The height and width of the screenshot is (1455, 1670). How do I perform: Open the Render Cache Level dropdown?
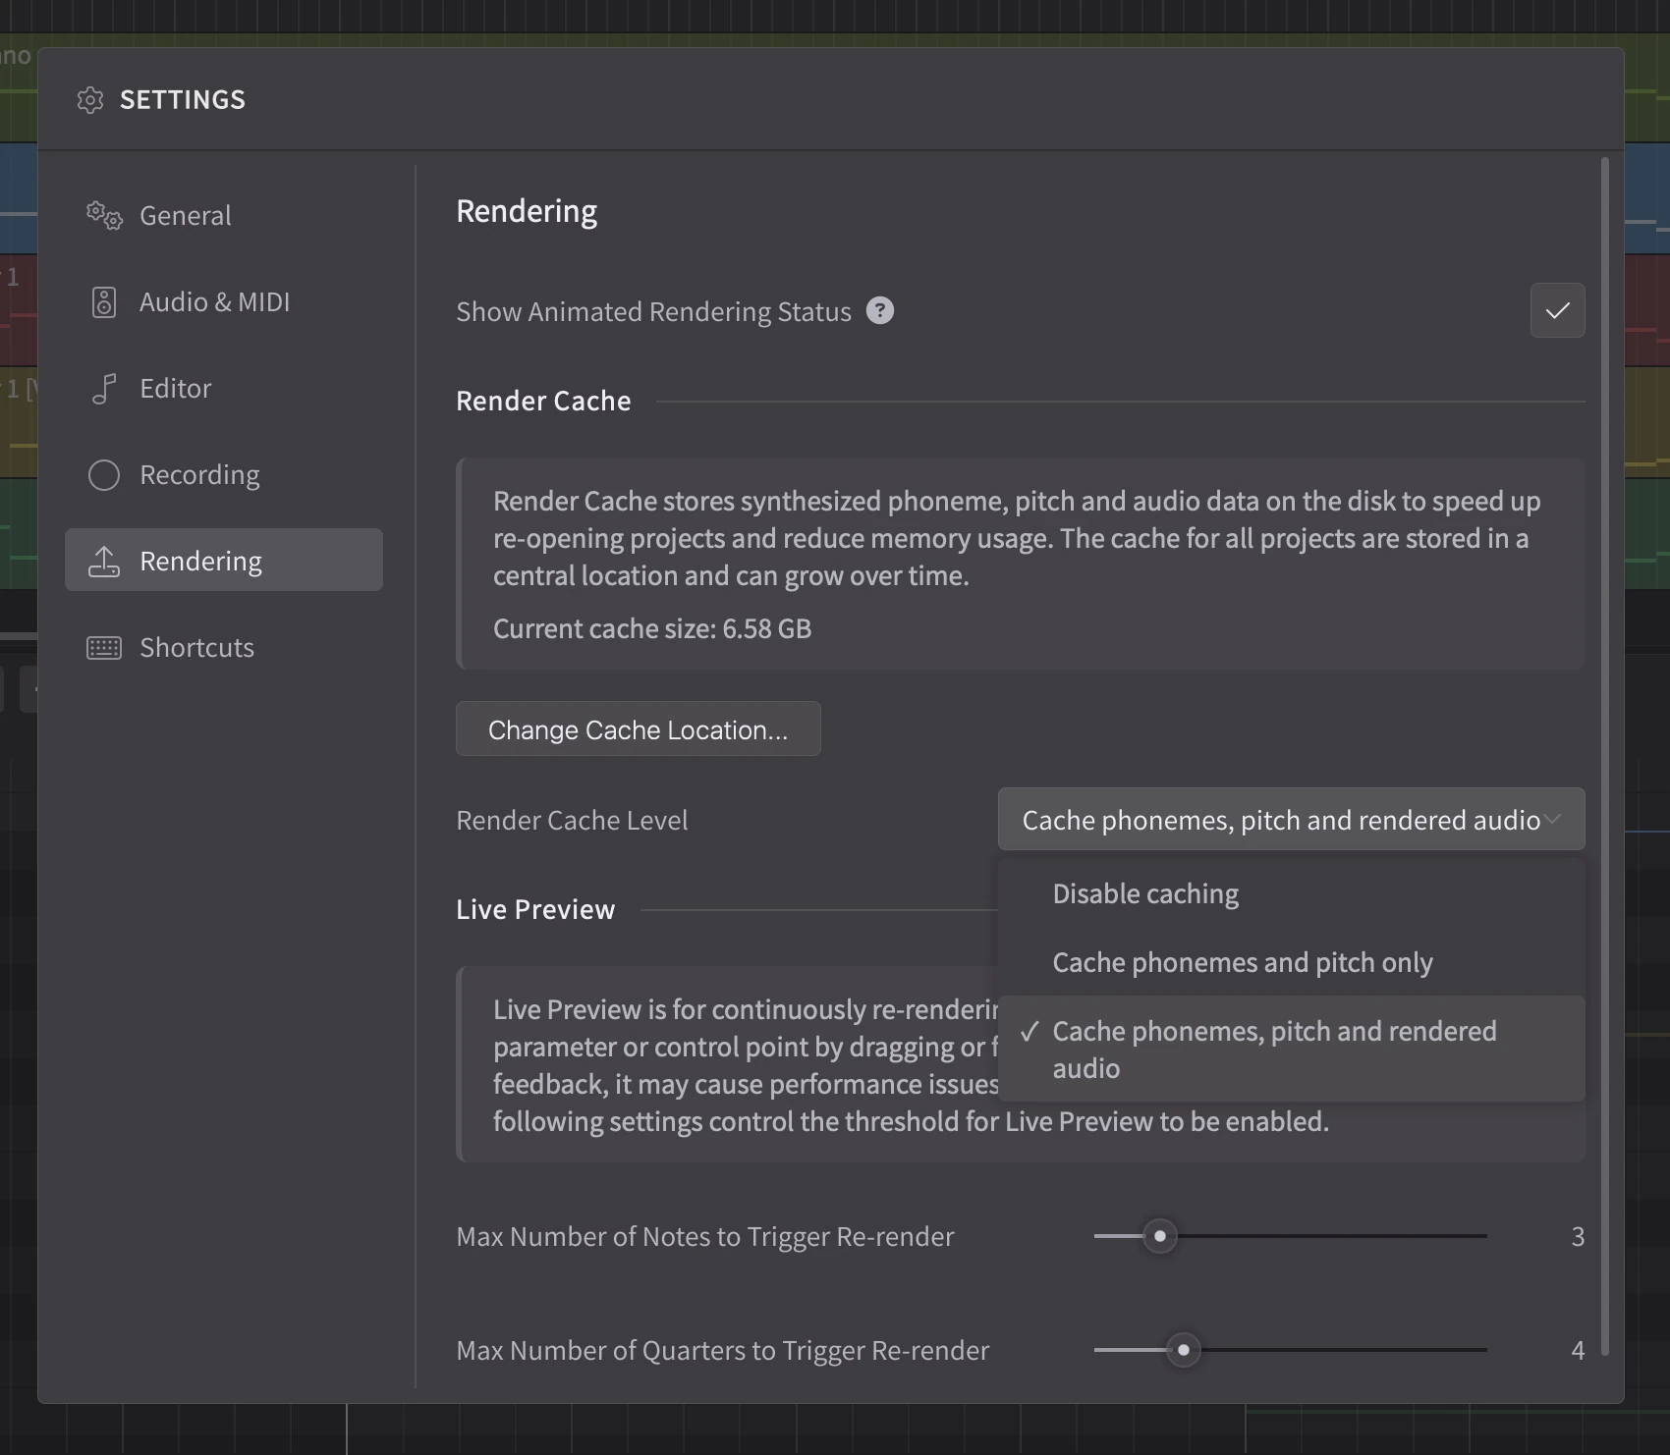coord(1291,820)
